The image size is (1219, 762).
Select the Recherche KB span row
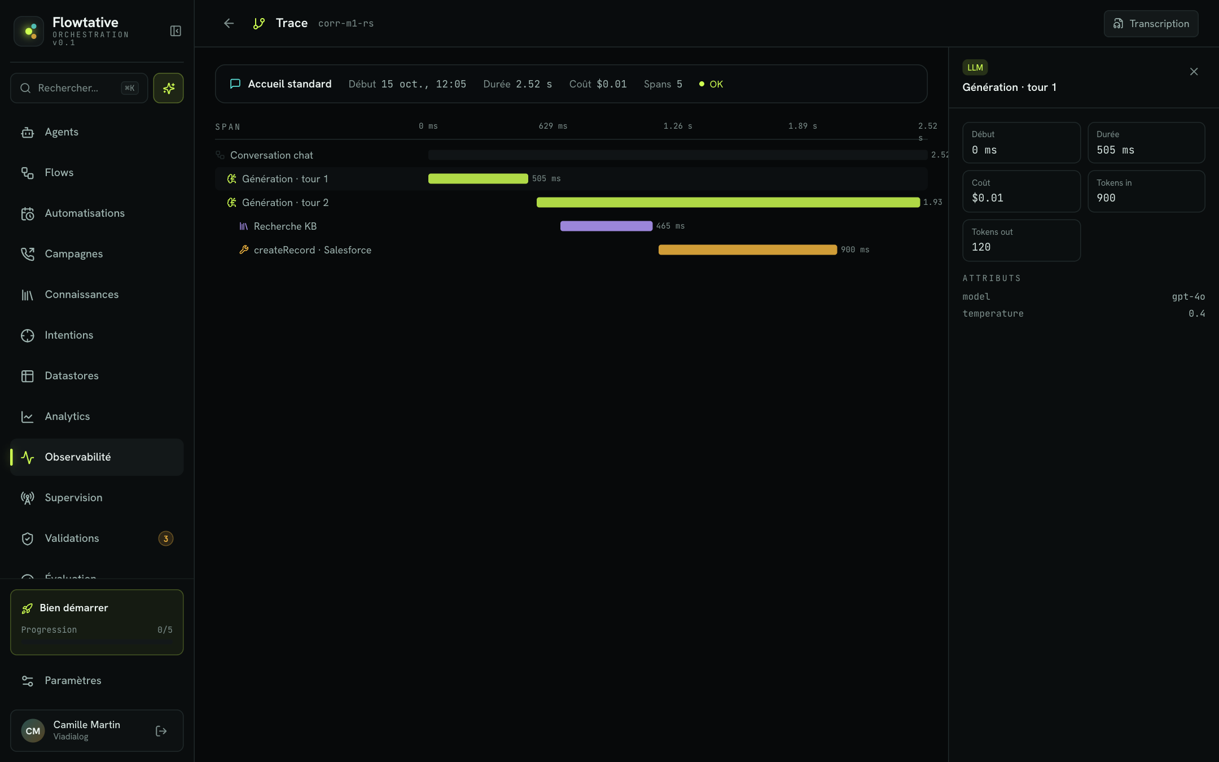click(571, 226)
